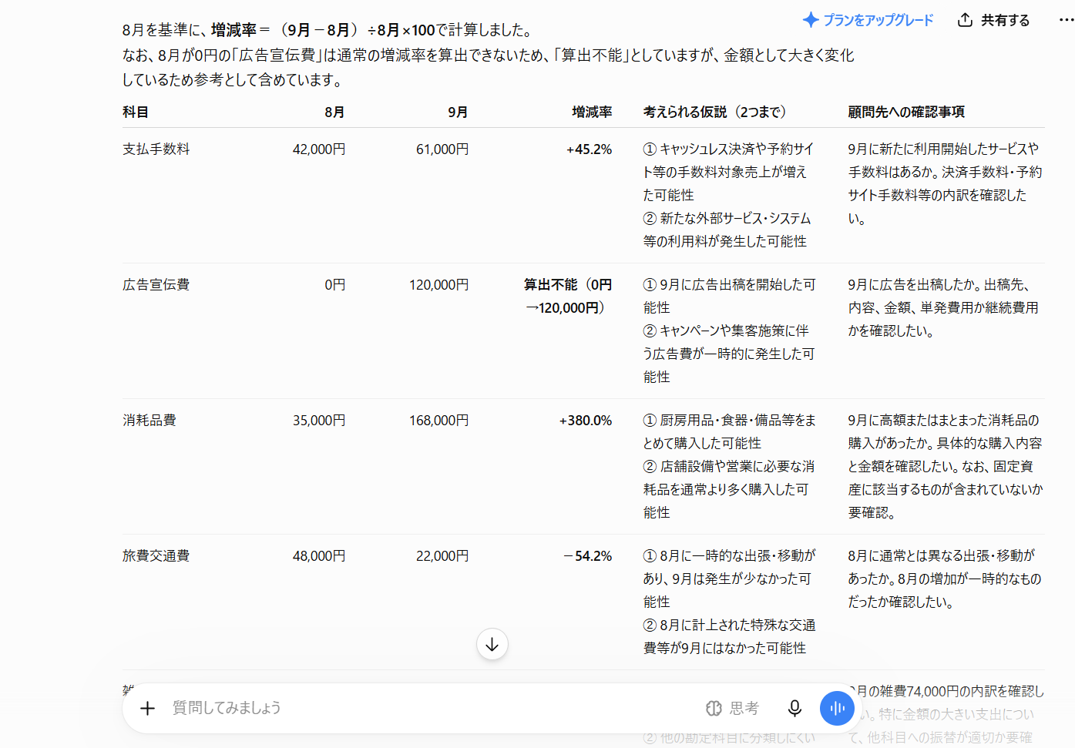
Task: Click the share upload icon
Action: (x=965, y=20)
